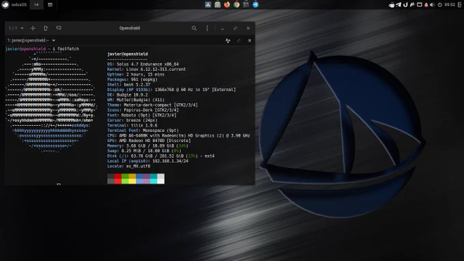Toggle terminal input synchronization icon
The height and width of the screenshot is (261, 464).
coord(228,40)
